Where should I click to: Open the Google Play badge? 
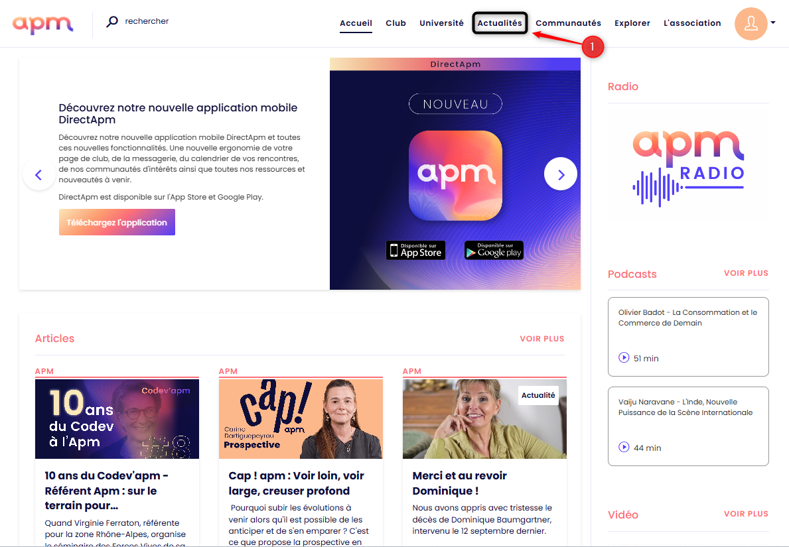[494, 251]
